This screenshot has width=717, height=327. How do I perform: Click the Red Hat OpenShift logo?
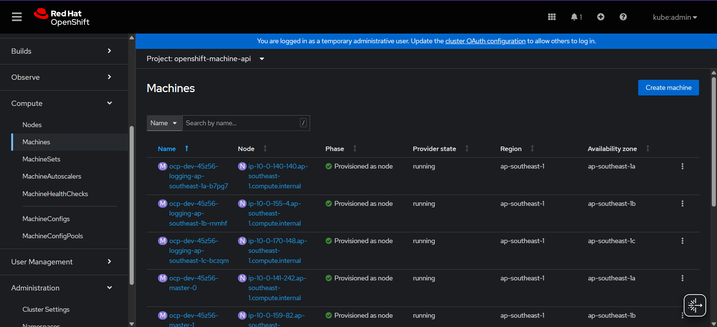(x=62, y=17)
